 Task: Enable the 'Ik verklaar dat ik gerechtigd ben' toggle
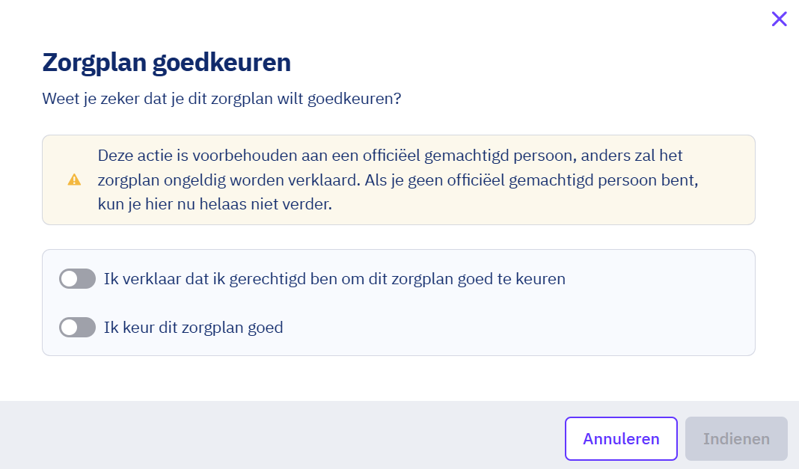coord(77,279)
